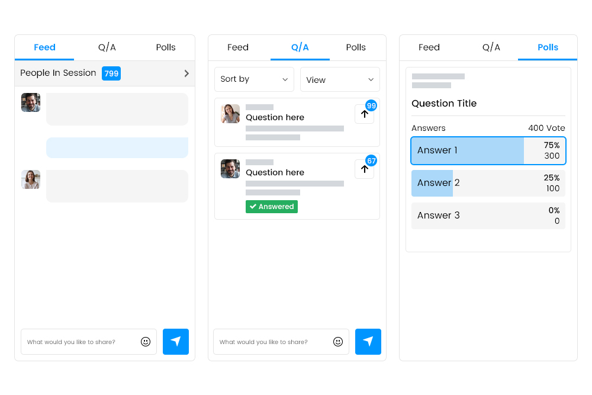Click the send arrow in Q/A panel

(x=368, y=342)
